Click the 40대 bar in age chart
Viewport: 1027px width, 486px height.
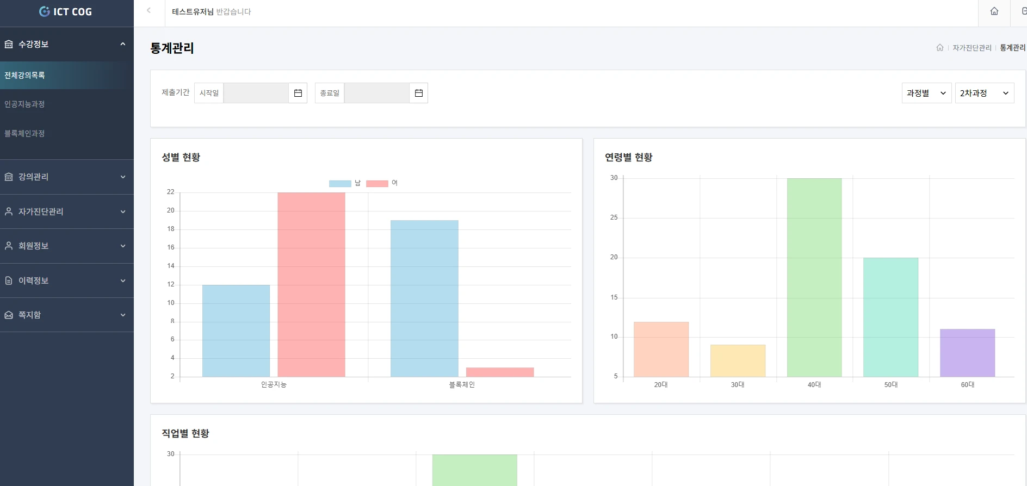pos(814,277)
